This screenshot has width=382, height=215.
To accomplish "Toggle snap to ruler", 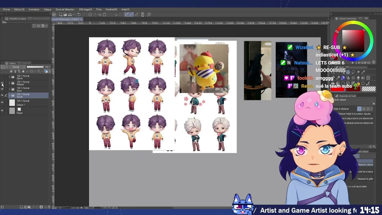I will pos(126,14).
